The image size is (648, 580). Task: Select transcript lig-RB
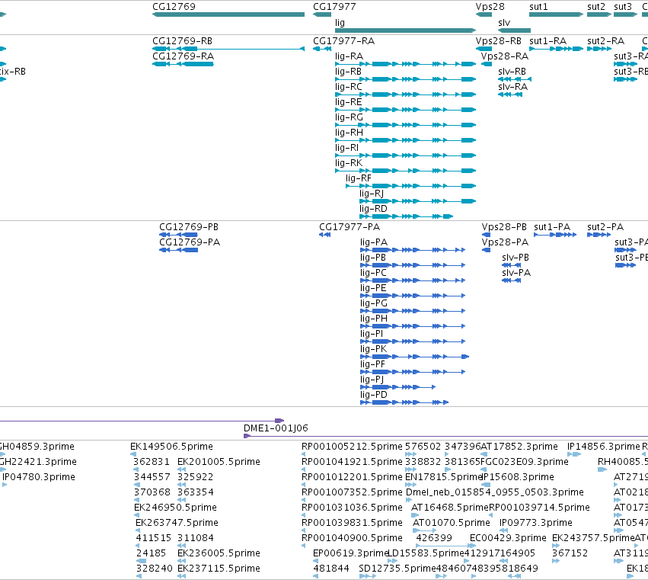coord(405,79)
